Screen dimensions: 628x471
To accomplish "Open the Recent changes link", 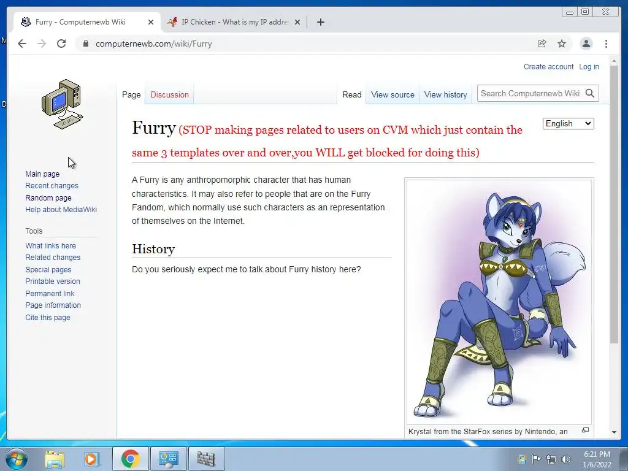I will click(x=52, y=185).
